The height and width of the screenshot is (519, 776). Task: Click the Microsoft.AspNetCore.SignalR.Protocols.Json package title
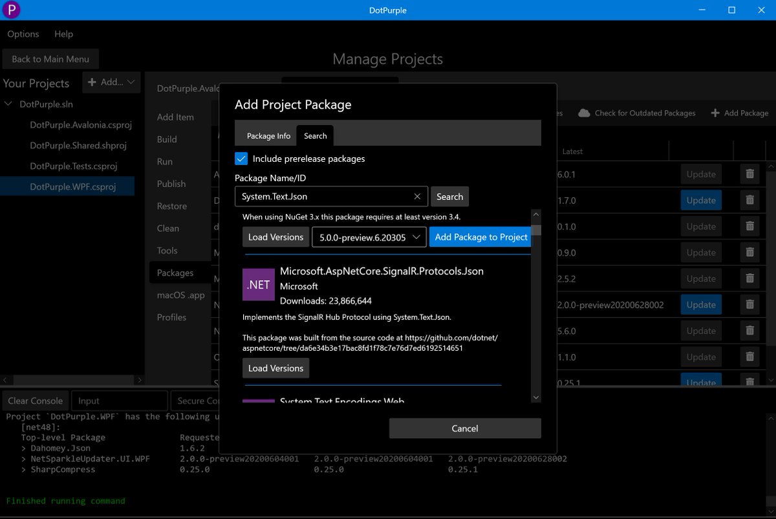(x=382, y=271)
